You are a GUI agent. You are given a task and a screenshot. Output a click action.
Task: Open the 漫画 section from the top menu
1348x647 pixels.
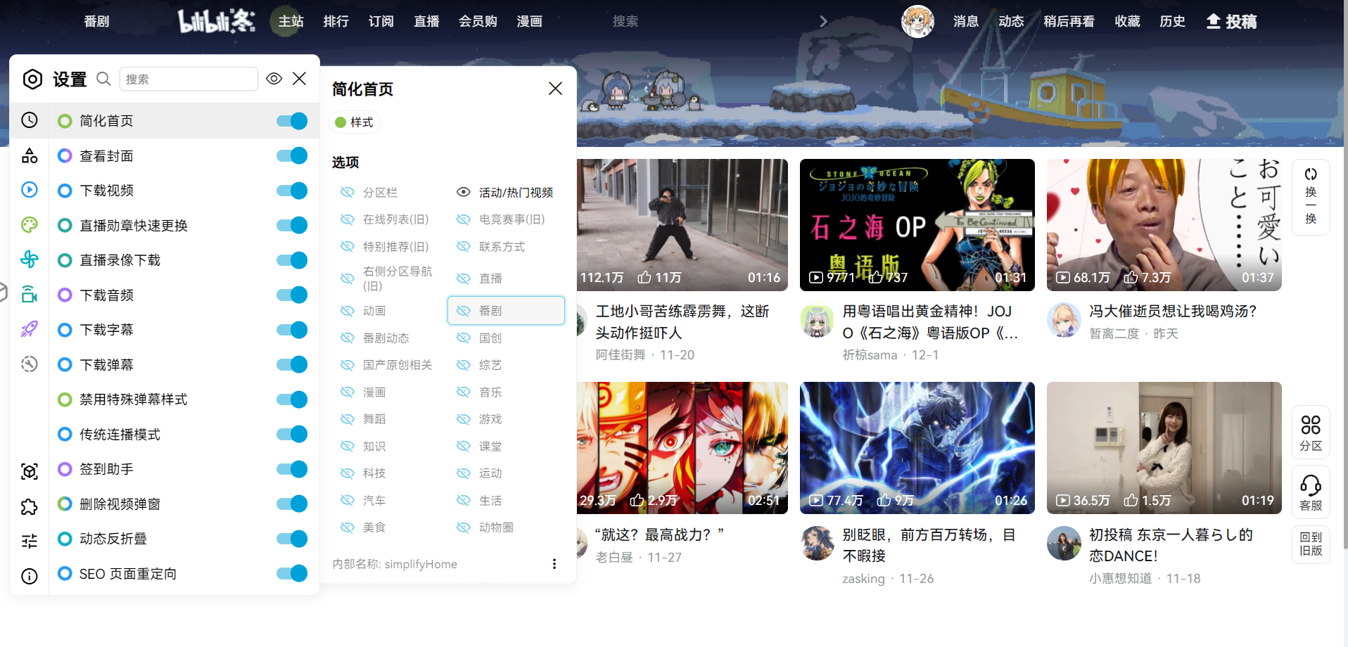click(x=529, y=21)
